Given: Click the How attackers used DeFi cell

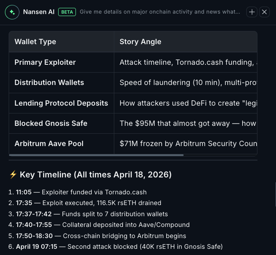Looking at the screenshot, I should pyautogui.click(x=186, y=103).
